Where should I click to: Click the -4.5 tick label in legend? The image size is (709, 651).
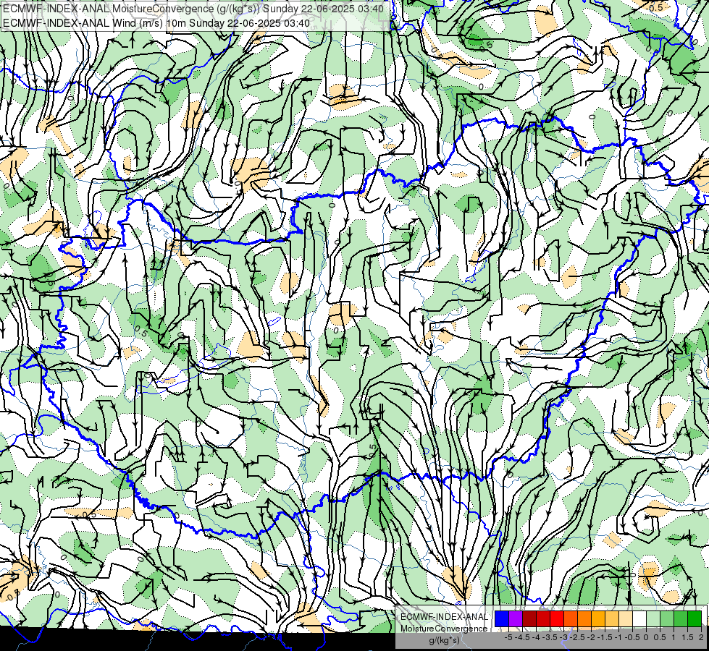[x=522, y=637]
